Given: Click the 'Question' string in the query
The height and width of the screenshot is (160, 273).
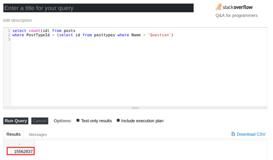Looking at the screenshot, I should (160, 35).
